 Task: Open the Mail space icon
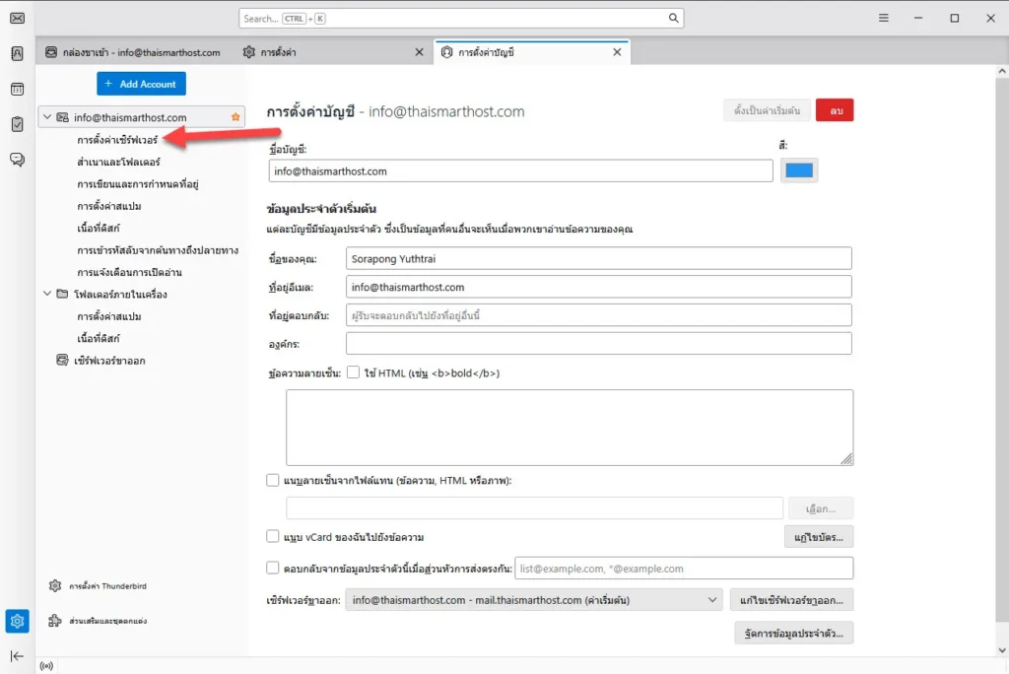click(x=18, y=18)
